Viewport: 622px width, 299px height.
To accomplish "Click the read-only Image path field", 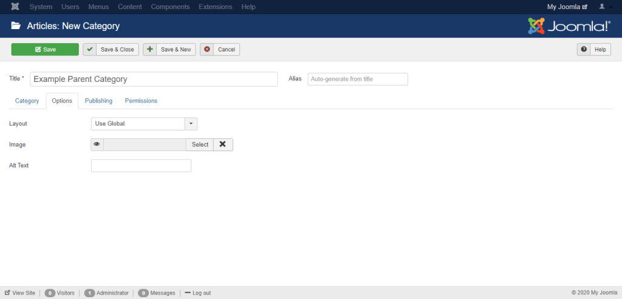I will [145, 144].
